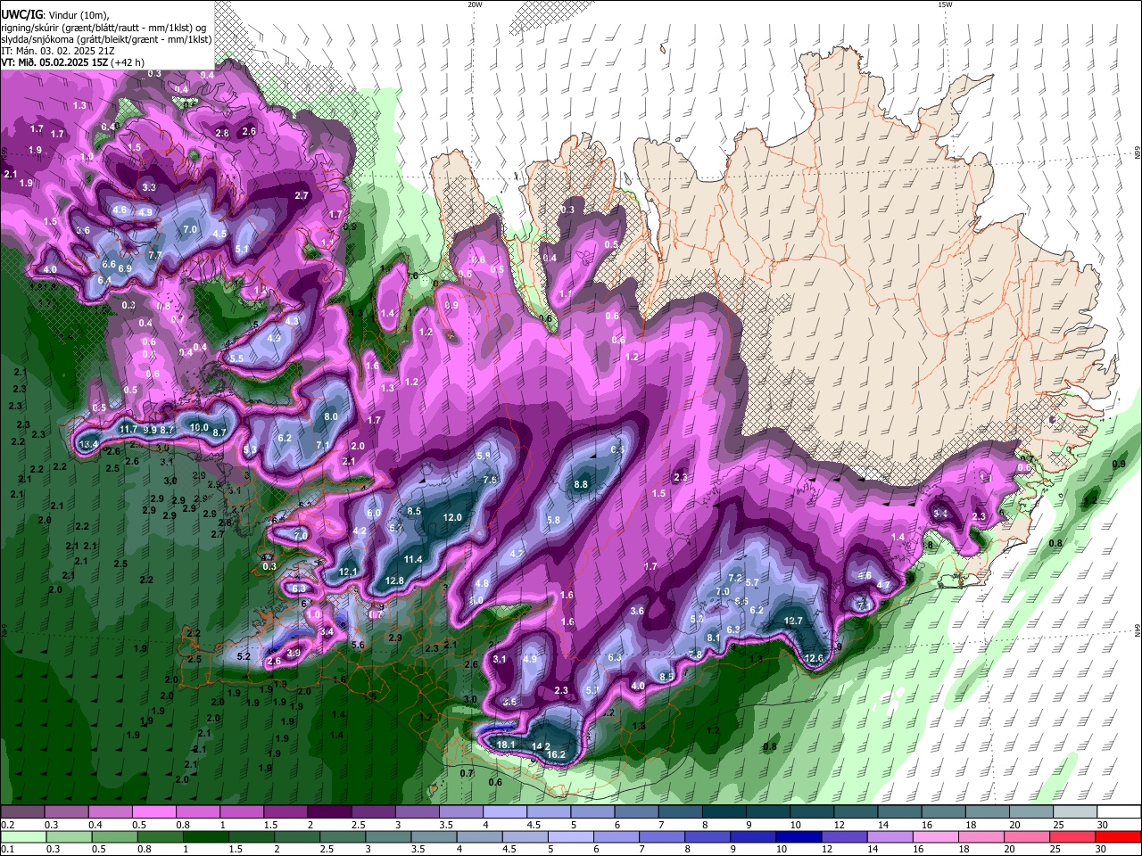Viewport: 1142px width, 856px height.
Task: Select the 14.2 value on the map
Action: [541, 746]
